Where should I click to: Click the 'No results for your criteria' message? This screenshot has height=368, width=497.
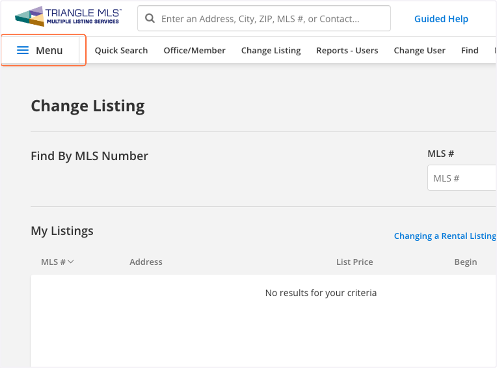(321, 293)
